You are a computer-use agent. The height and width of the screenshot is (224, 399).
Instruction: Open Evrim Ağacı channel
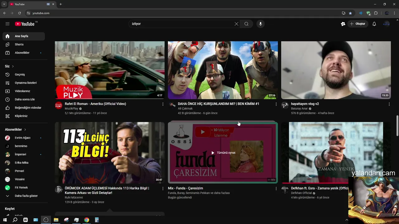pyautogui.click(x=24, y=138)
